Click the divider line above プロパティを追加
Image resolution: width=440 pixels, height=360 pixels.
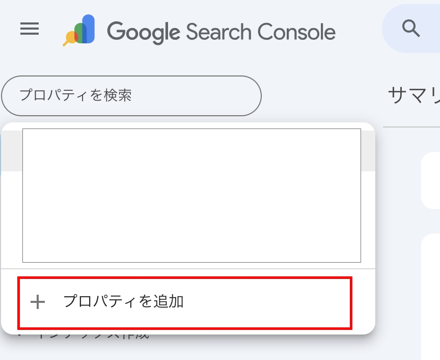(x=188, y=269)
